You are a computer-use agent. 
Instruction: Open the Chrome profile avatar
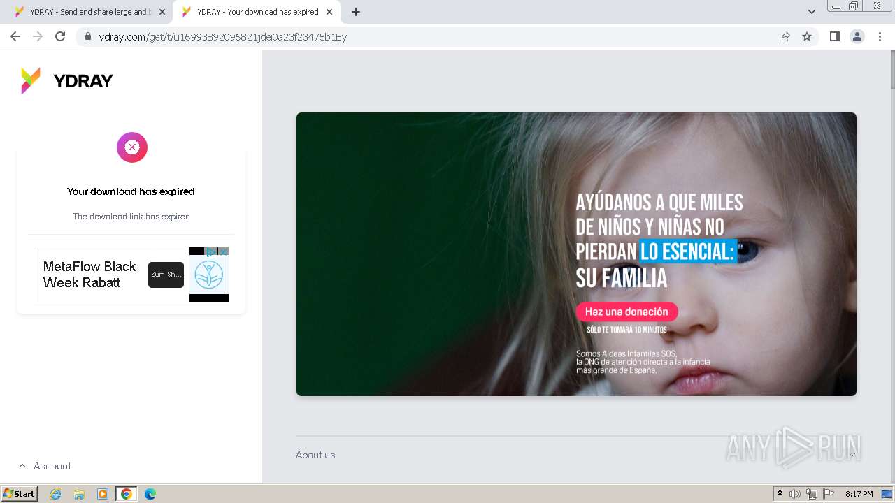coord(857,36)
